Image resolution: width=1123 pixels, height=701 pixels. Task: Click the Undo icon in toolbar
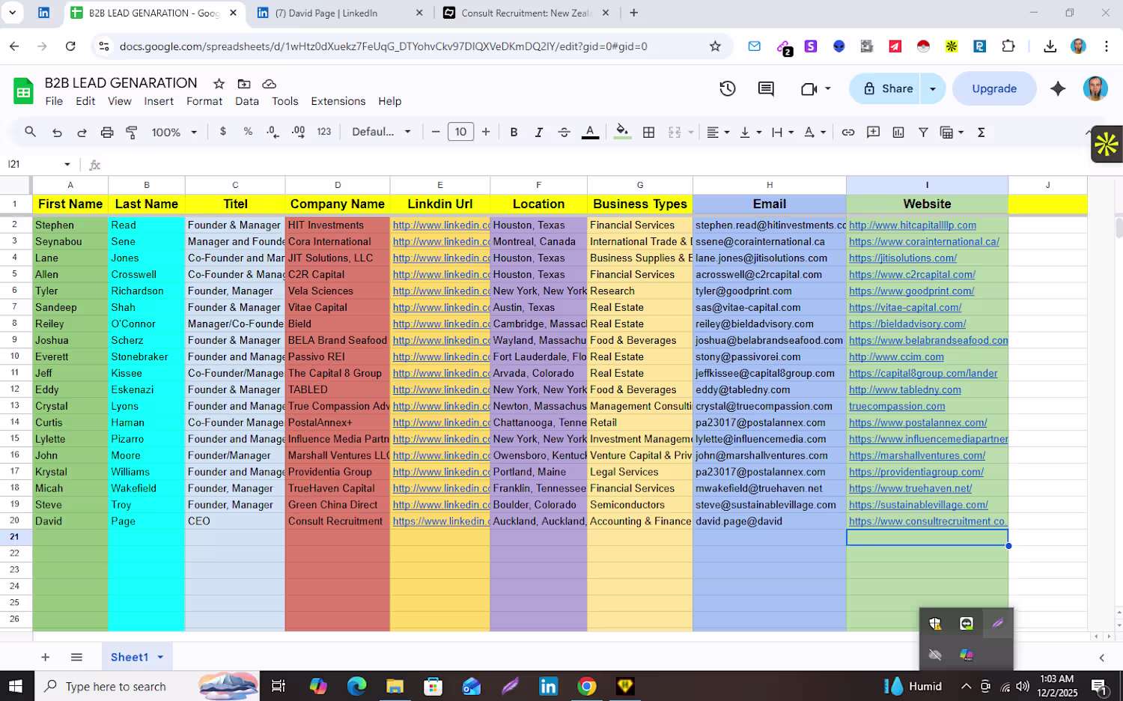[x=57, y=133]
